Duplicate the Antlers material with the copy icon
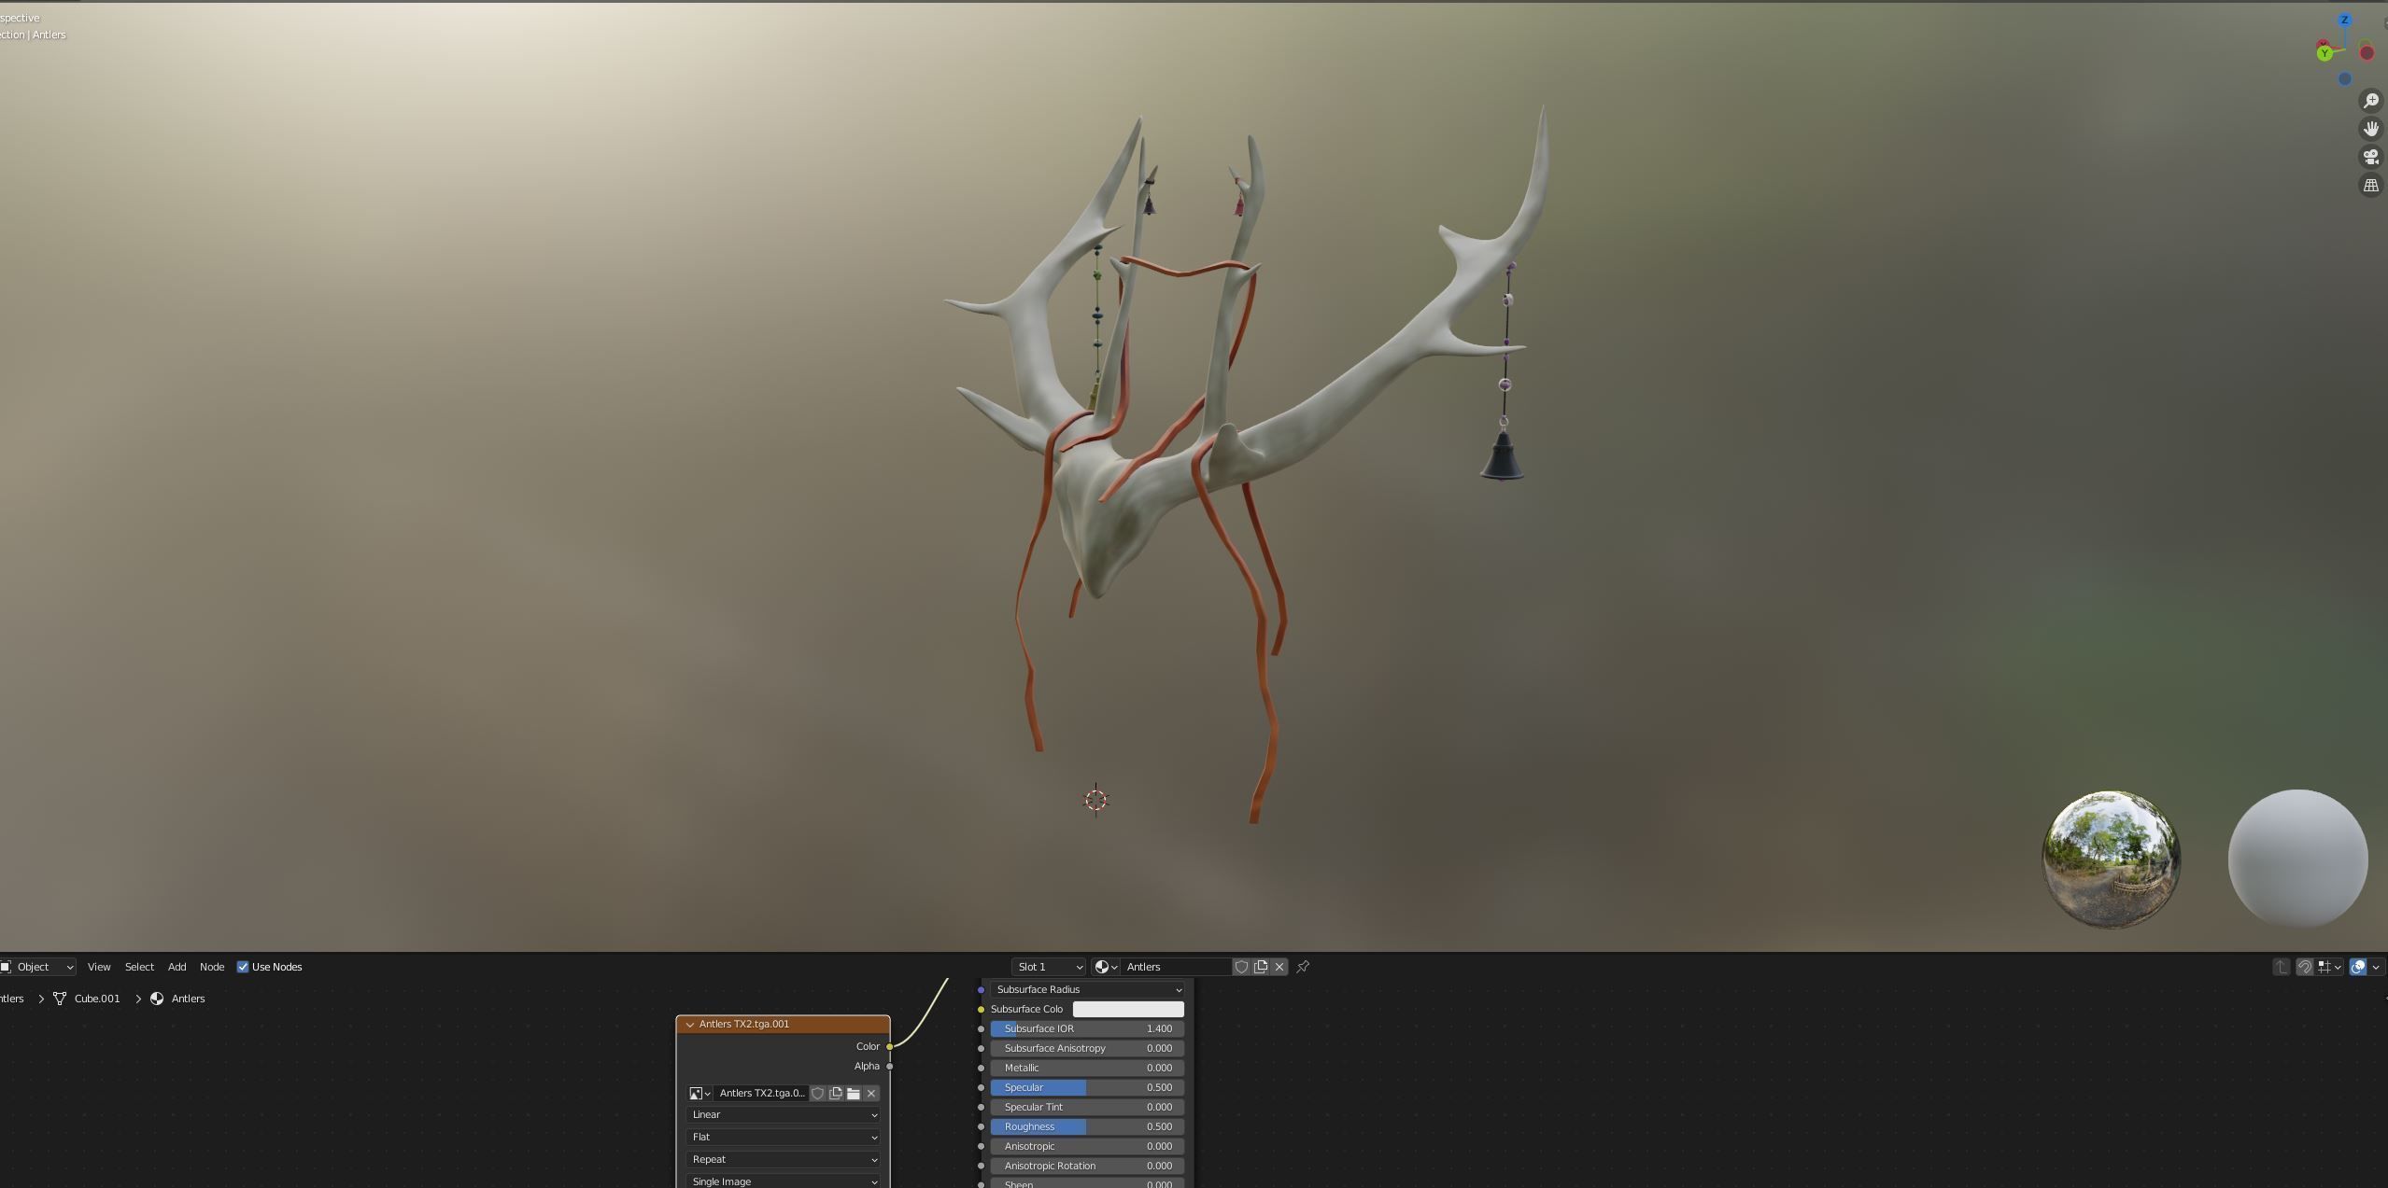The height and width of the screenshot is (1188, 2388). click(x=1261, y=967)
